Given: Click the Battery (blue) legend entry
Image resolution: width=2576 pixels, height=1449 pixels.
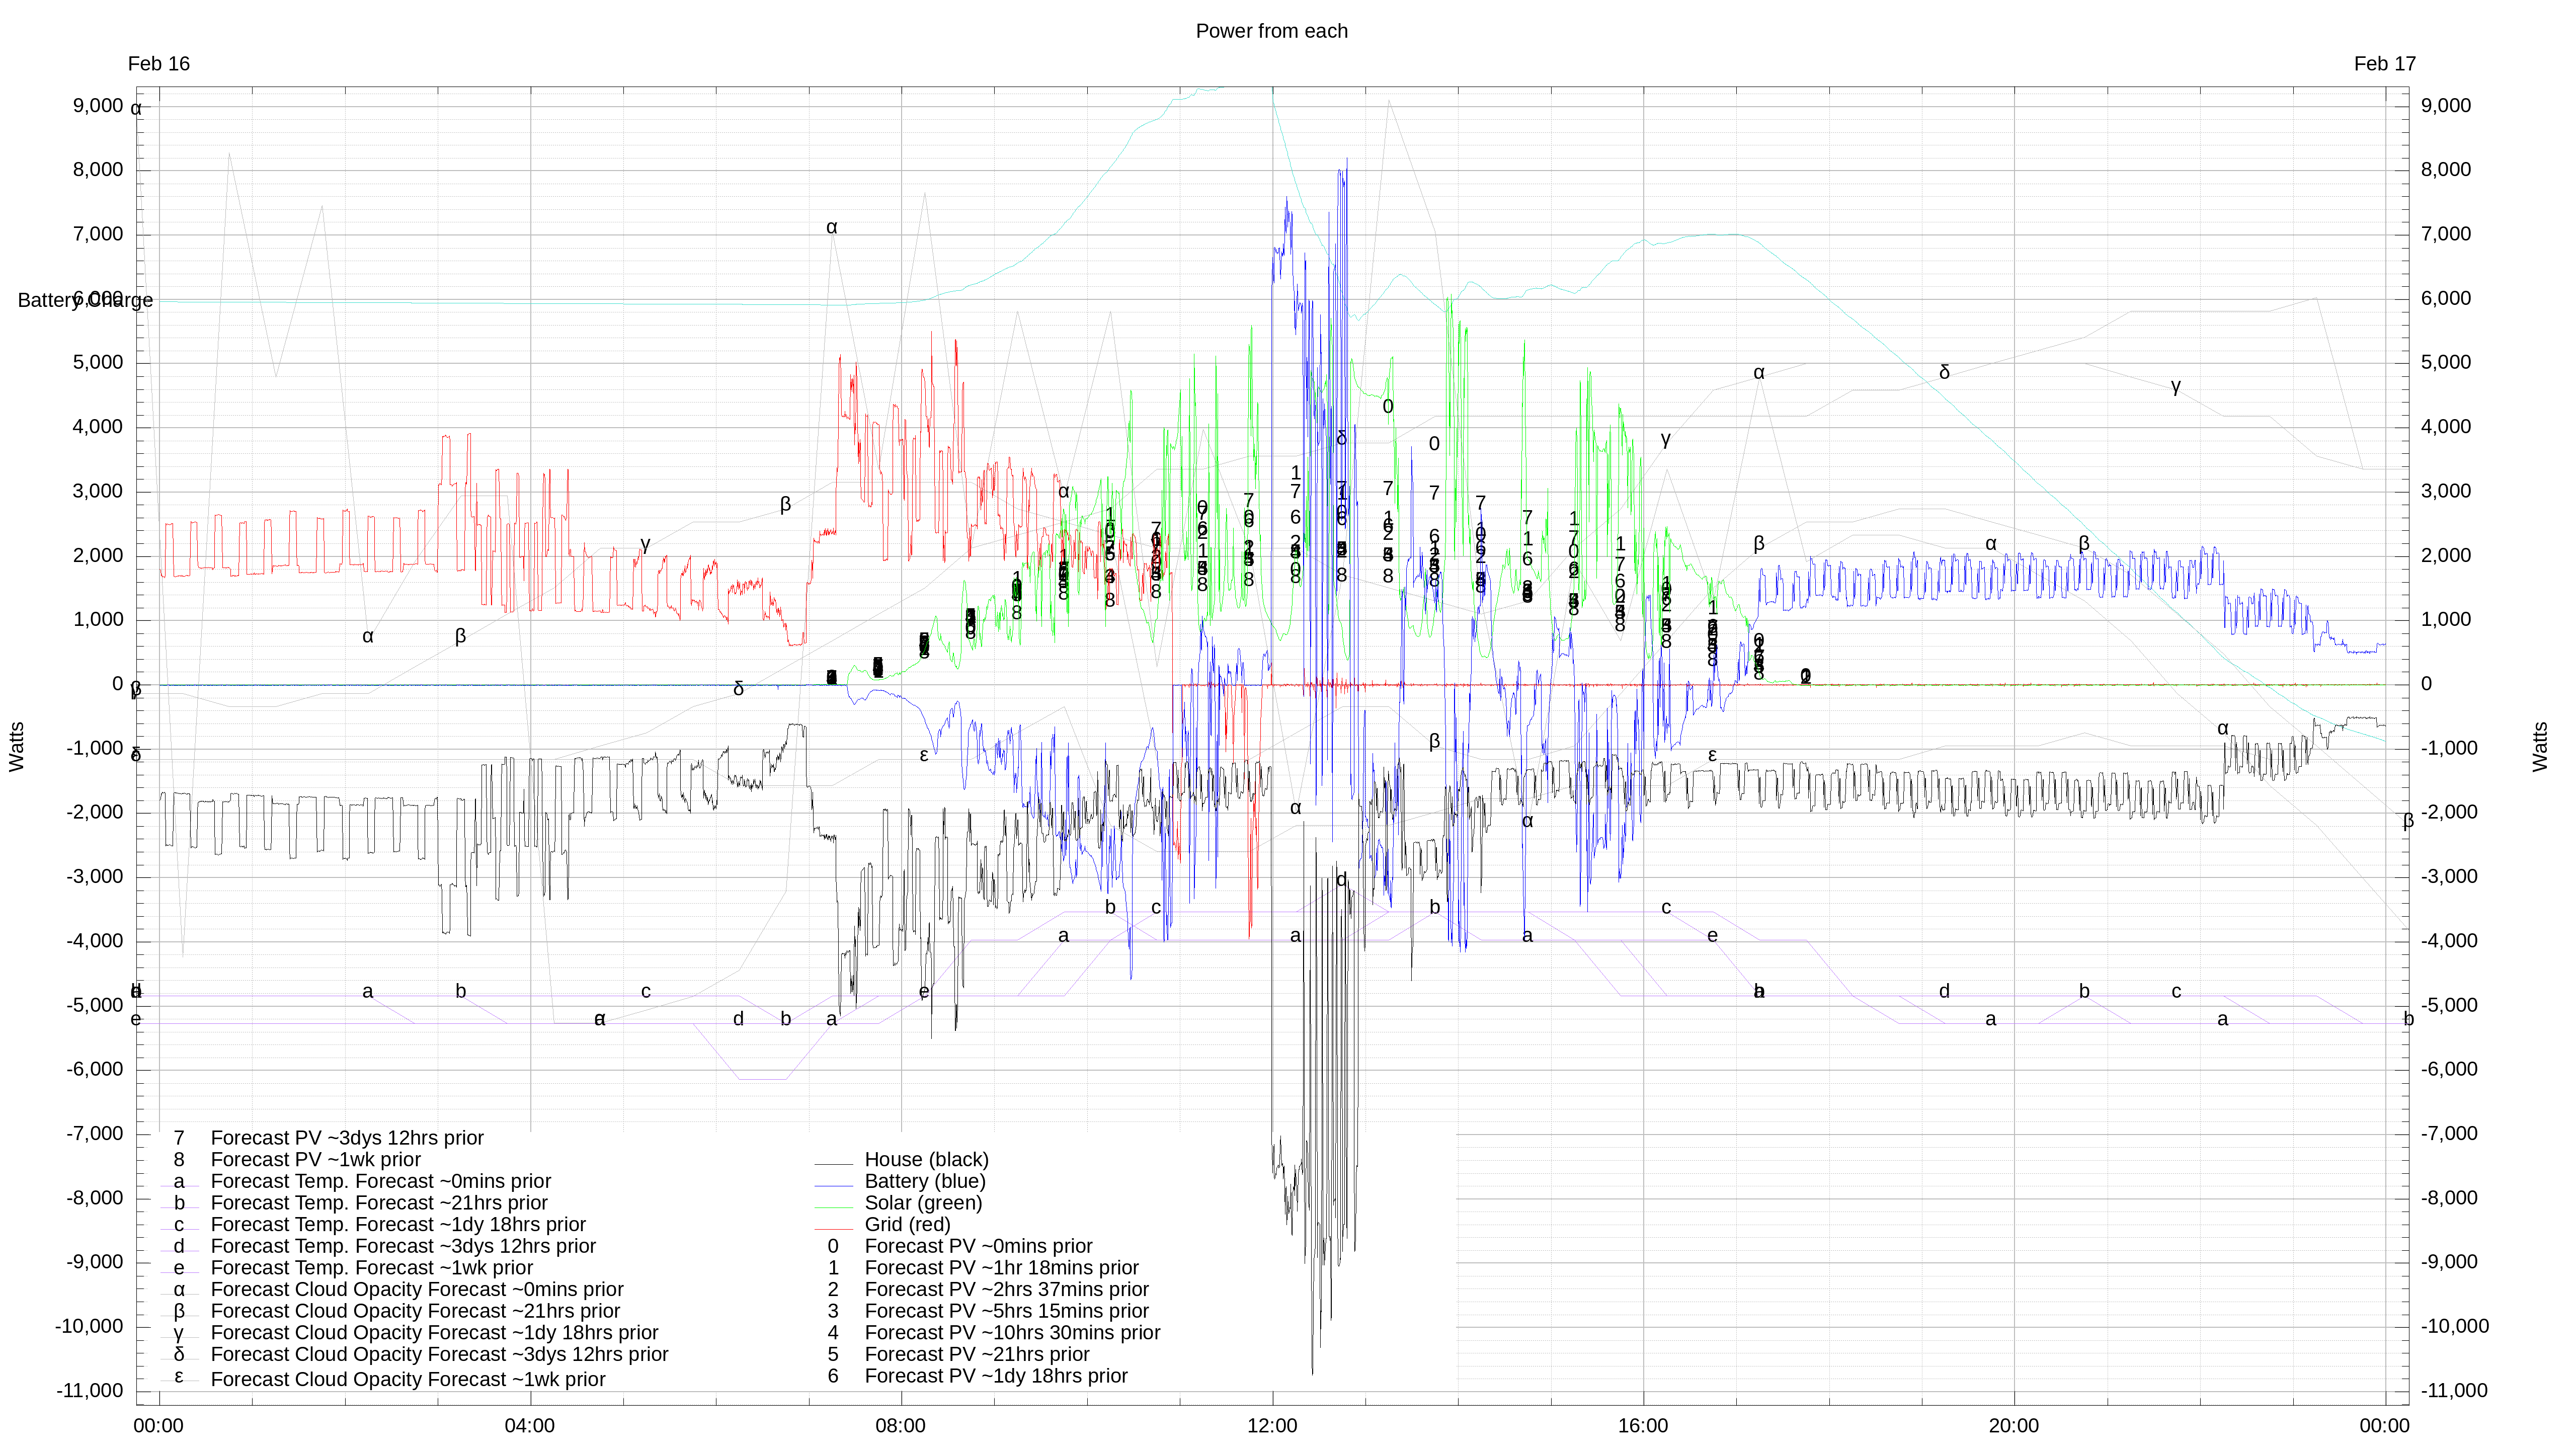Looking at the screenshot, I should point(924,1182).
